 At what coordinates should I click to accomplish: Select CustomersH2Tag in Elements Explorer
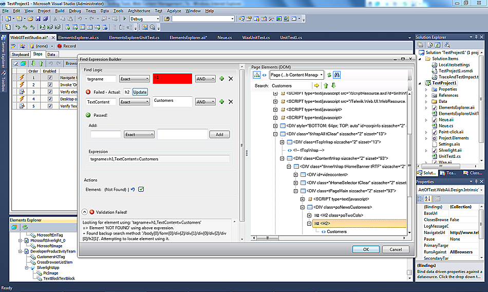coord(51,257)
